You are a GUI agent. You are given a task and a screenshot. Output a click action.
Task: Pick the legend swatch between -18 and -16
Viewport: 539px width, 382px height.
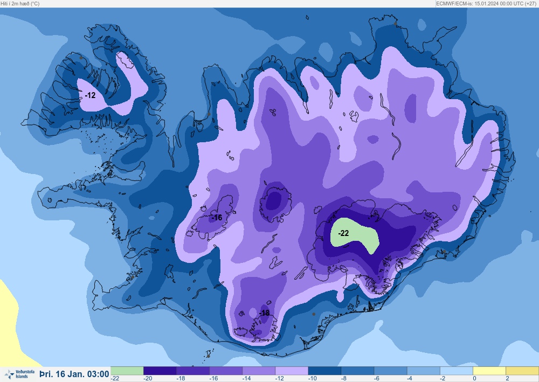point(193,371)
